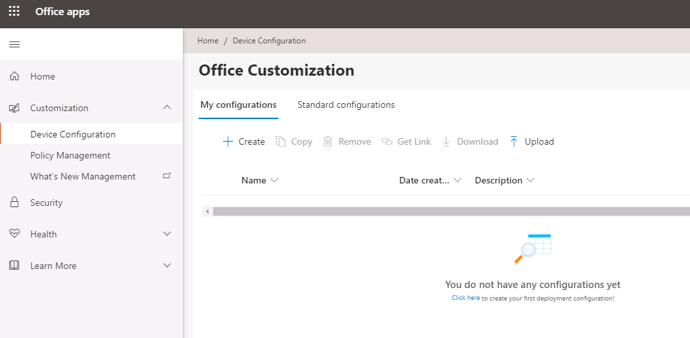Viewport: 690px width, 338px height.
Task: Click the Security lock icon
Action: pos(14,203)
